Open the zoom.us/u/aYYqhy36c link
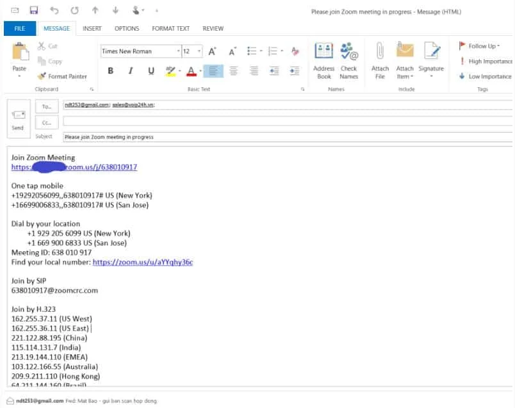Image resolution: width=515 pixels, height=408 pixels. 143,262
